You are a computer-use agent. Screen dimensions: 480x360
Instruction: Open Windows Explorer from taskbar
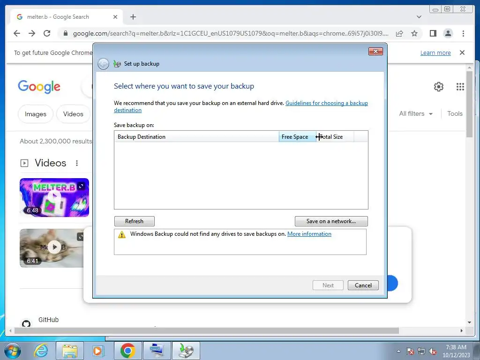point(70,351)
